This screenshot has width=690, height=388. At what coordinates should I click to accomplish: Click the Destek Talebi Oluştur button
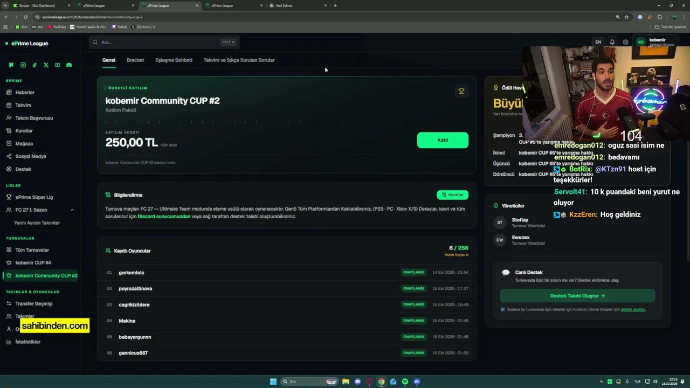click(x=577, y=296)
